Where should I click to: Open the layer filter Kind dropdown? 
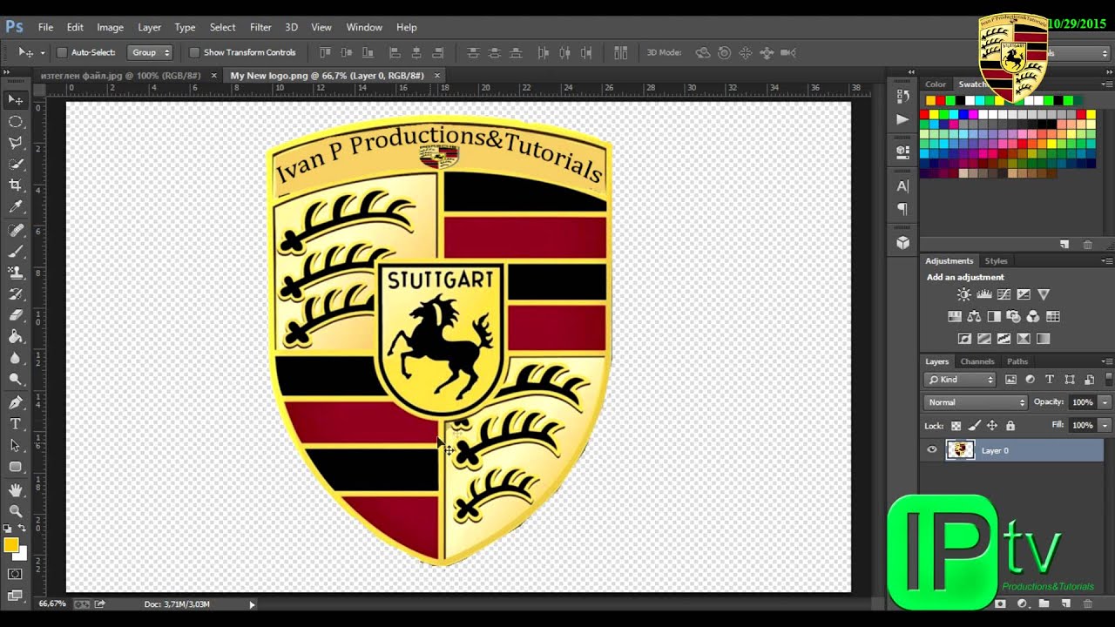[x=960, y=380]
